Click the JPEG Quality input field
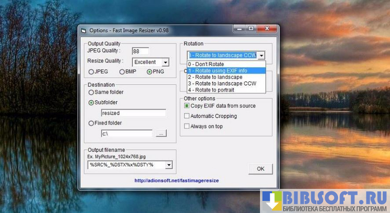 pyautogui.click(x=140, y=51)
